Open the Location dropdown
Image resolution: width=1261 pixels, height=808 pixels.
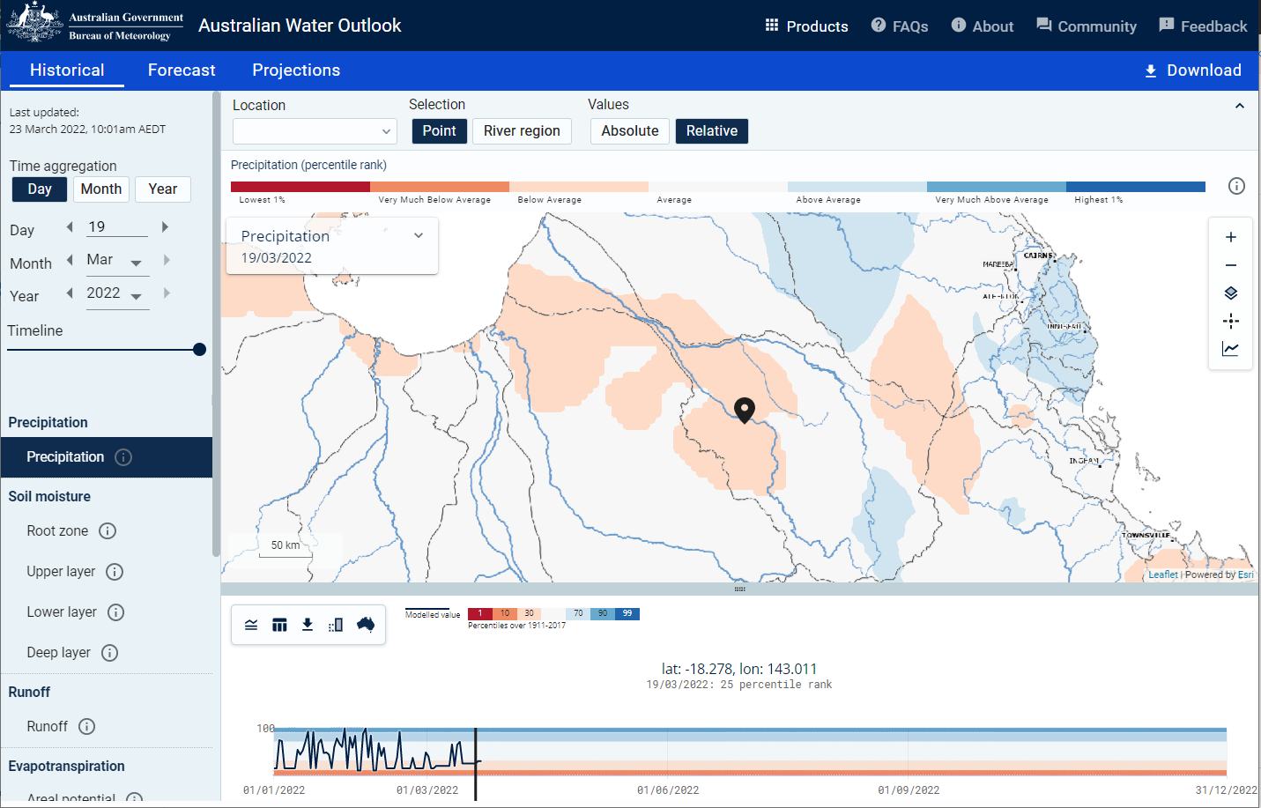pos(315,130)
